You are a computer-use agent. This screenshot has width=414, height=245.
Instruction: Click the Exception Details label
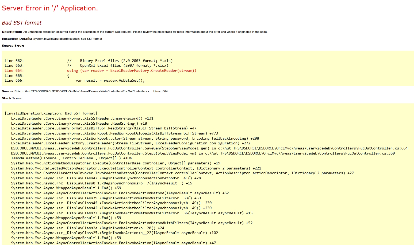click(x=17, y=39)
